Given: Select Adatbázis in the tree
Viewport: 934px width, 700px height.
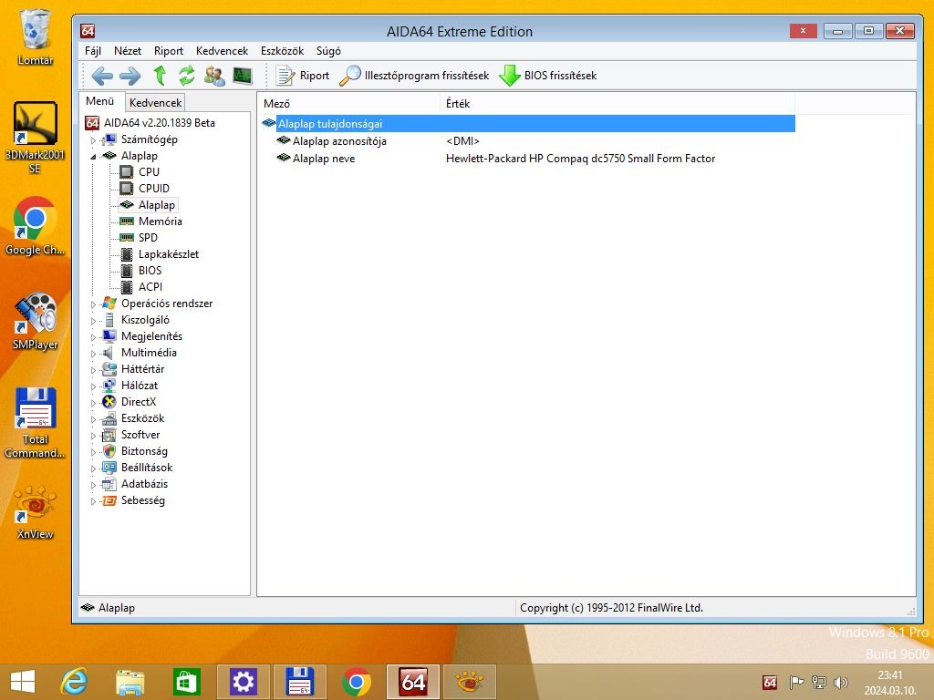Looking at the screenshot, I should pos(144,484).
